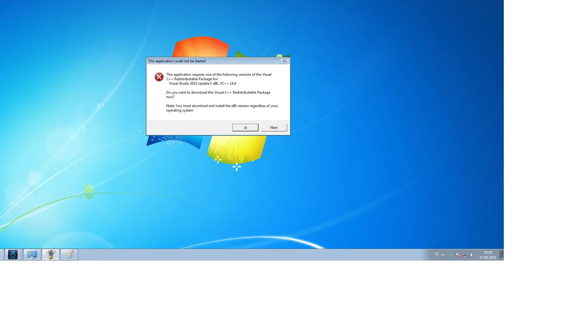The width and height of the screenshot is (572, 322).
Task: Click the Show Desktop strip at the taskbar's end
Action: tap(501, 255)
